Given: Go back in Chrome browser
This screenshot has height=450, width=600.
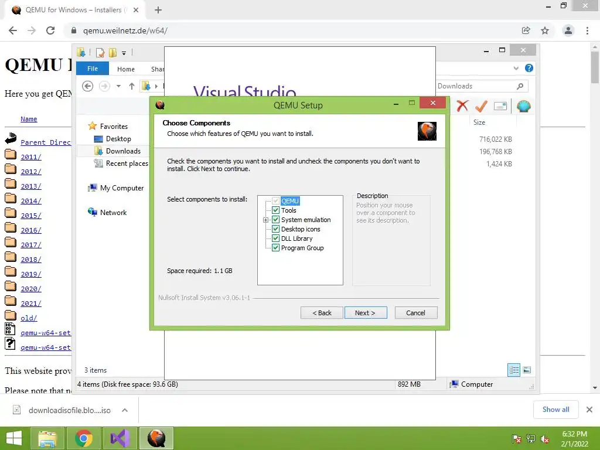Looking at the screenshot, I should [13, 30].
